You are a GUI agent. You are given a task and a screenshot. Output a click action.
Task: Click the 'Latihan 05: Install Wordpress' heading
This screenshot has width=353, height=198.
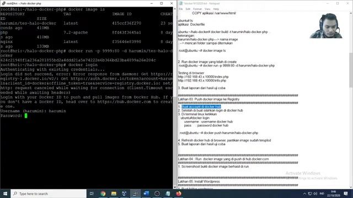[199, 182]
